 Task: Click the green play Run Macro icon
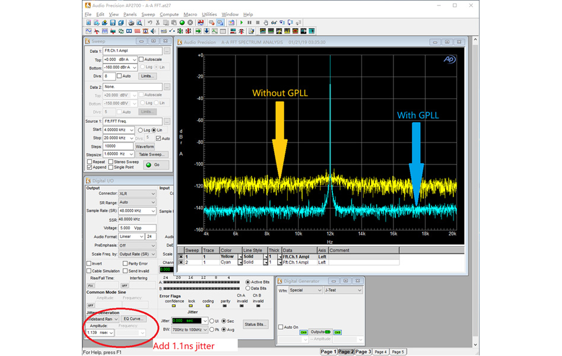click(241, 23)
